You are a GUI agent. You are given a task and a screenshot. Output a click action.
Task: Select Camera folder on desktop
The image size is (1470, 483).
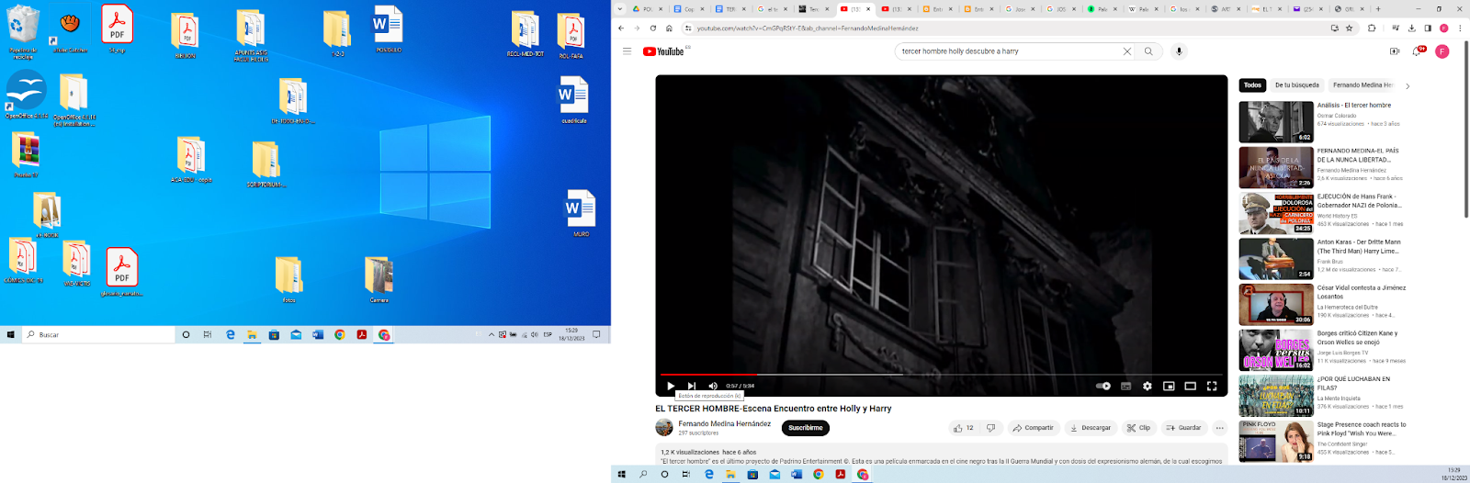(x=379, y=279)
